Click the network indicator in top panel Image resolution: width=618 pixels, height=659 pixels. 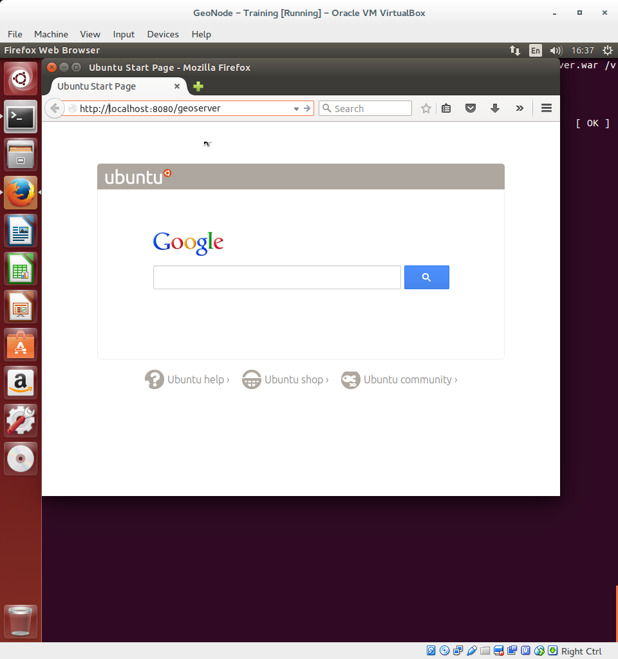tap(514, 50)
